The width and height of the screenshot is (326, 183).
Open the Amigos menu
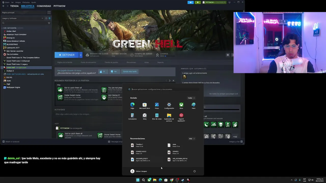(x=18, y=2)
